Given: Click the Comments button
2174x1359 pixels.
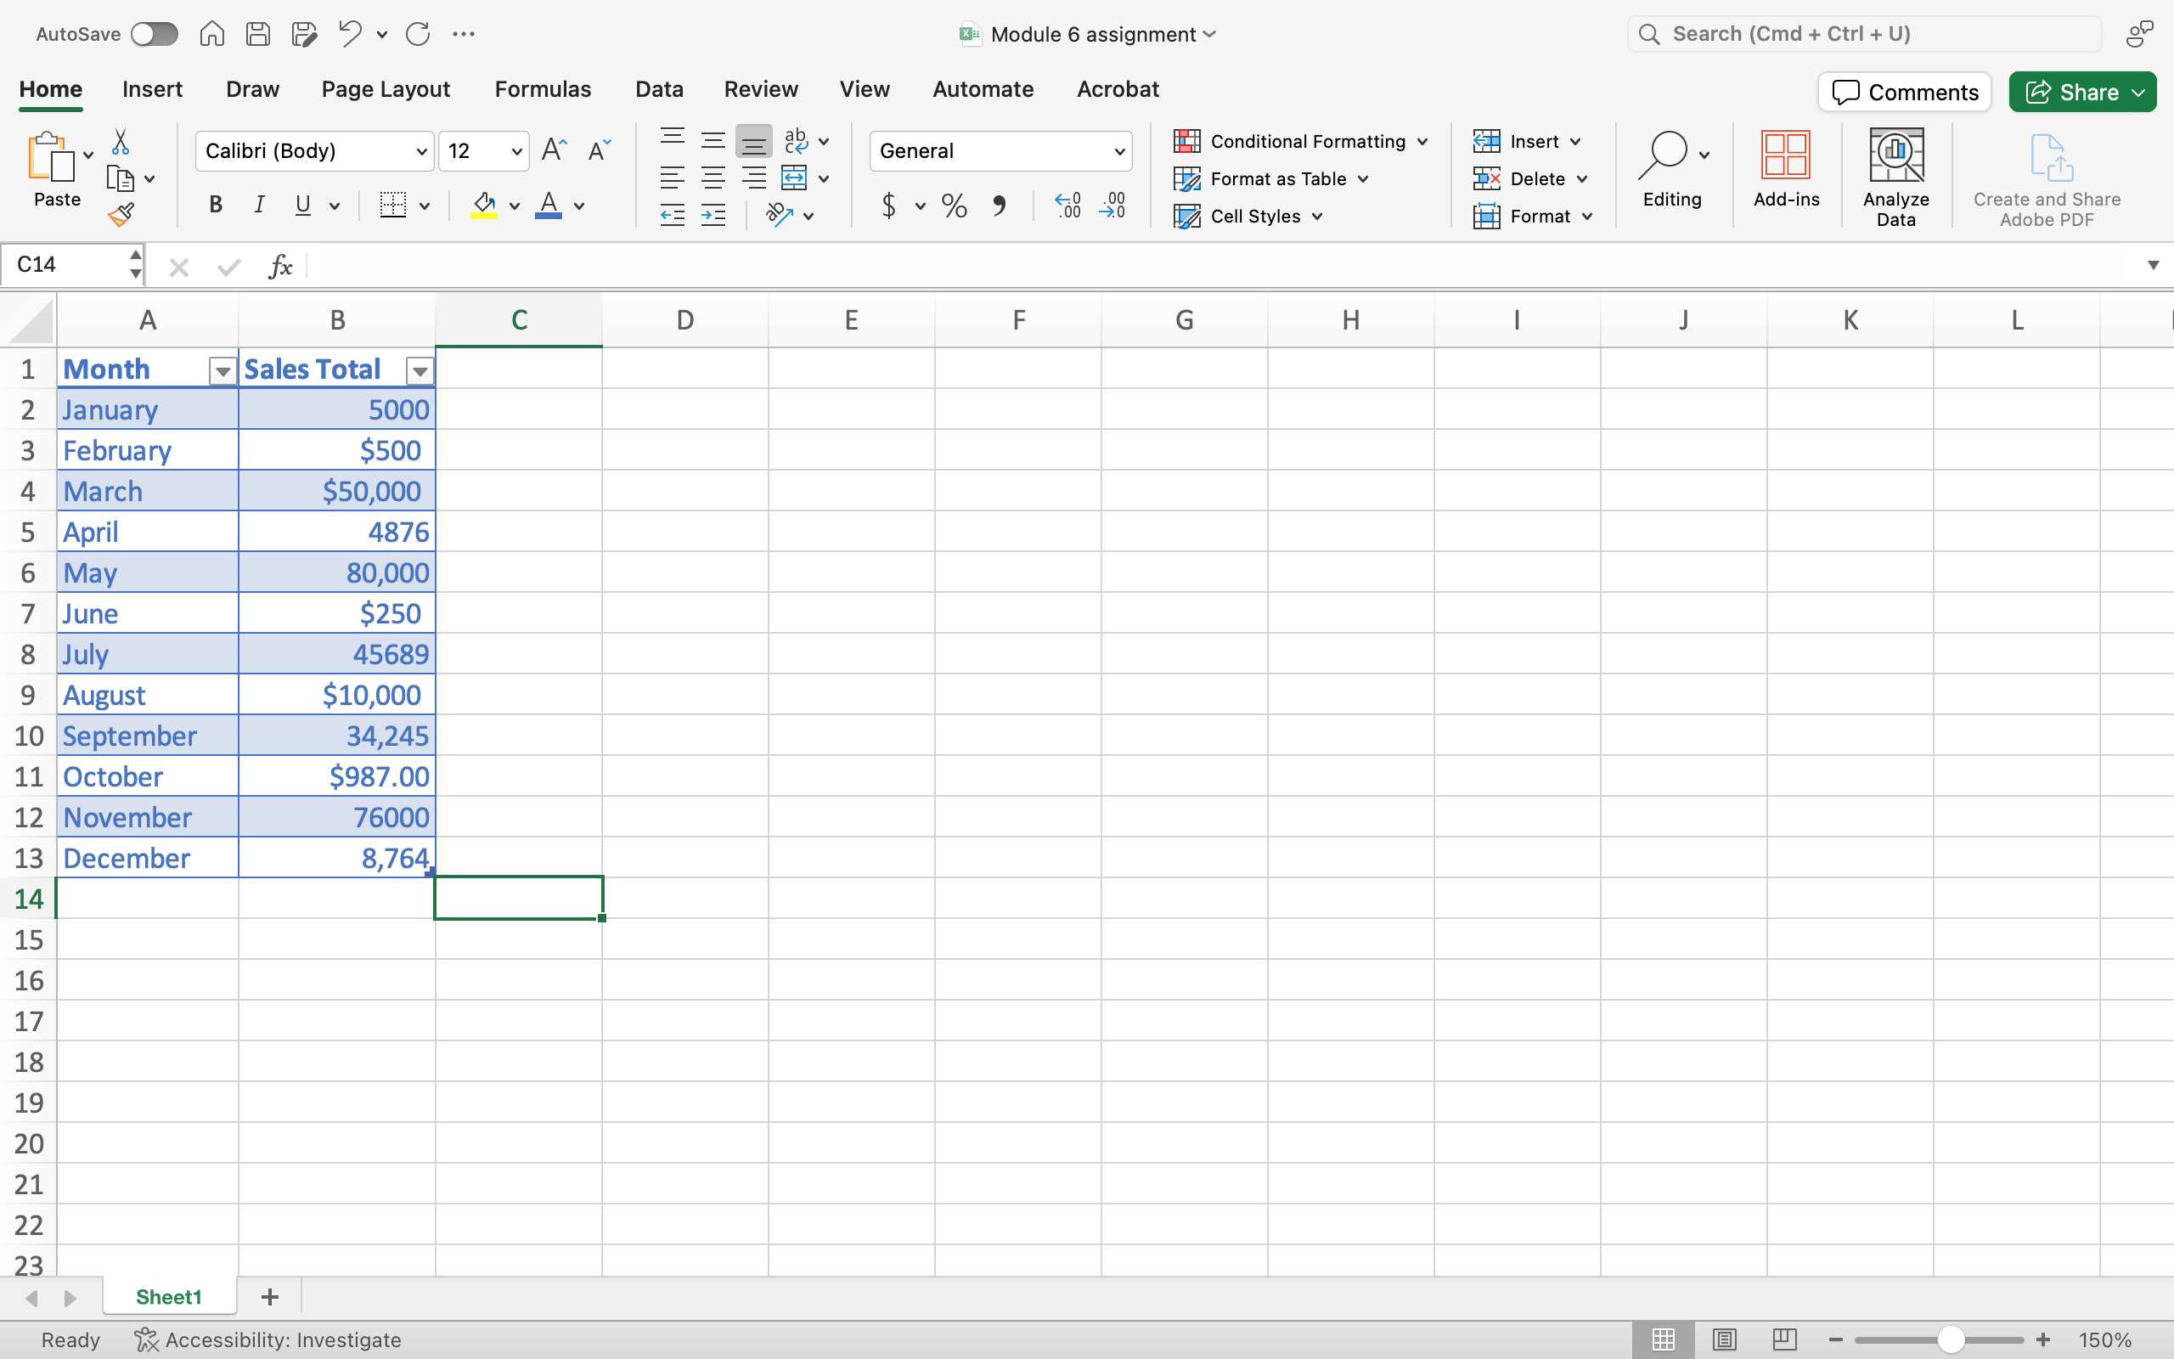Looking at the screenshot, I should 1905,92.
